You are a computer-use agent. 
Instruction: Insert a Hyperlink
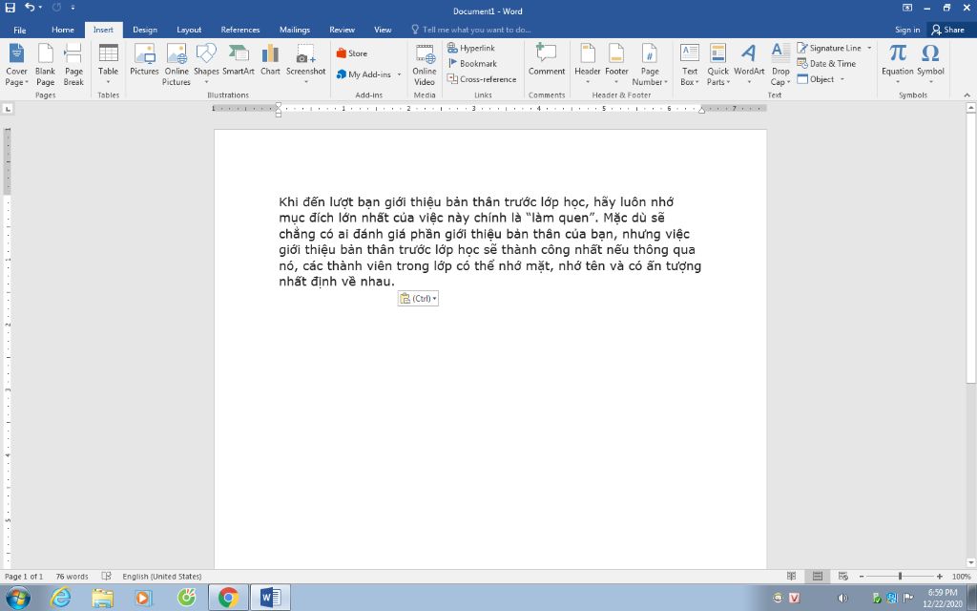[471, 48]
